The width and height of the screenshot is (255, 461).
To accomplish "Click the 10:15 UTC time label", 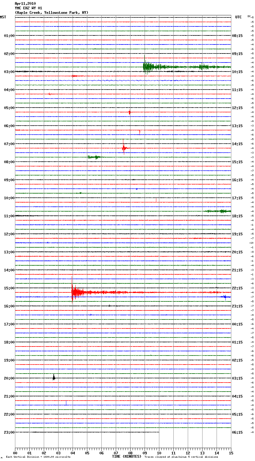I will (237, 72).
